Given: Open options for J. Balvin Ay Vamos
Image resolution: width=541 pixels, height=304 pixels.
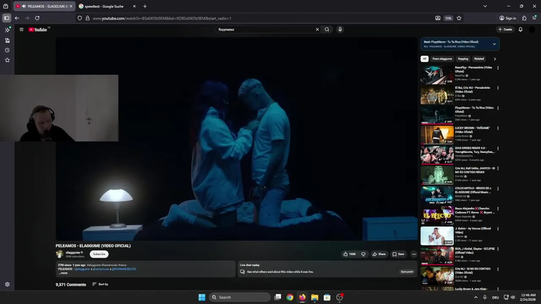Looking at the screenshot, I should coord(498,229).
